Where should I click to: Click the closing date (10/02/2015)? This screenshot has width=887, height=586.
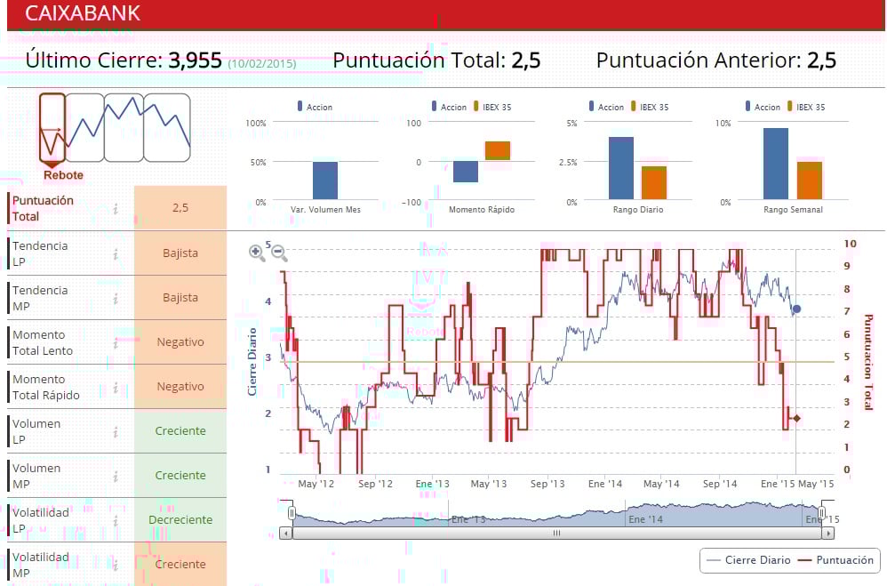262,63
